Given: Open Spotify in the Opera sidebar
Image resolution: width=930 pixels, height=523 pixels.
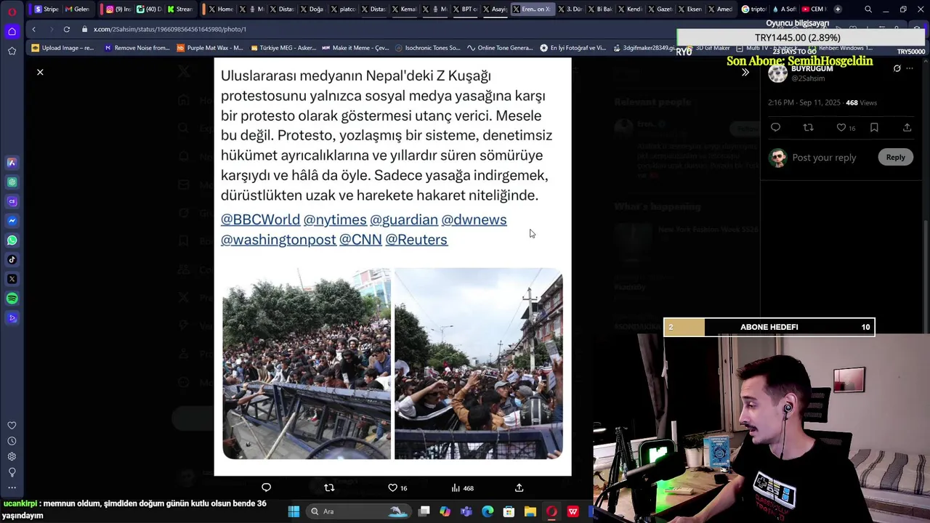Looking at the screenshot, I should pos(12,299).
